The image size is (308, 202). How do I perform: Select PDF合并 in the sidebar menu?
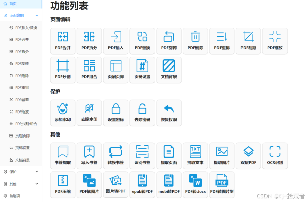coord(21,40)
